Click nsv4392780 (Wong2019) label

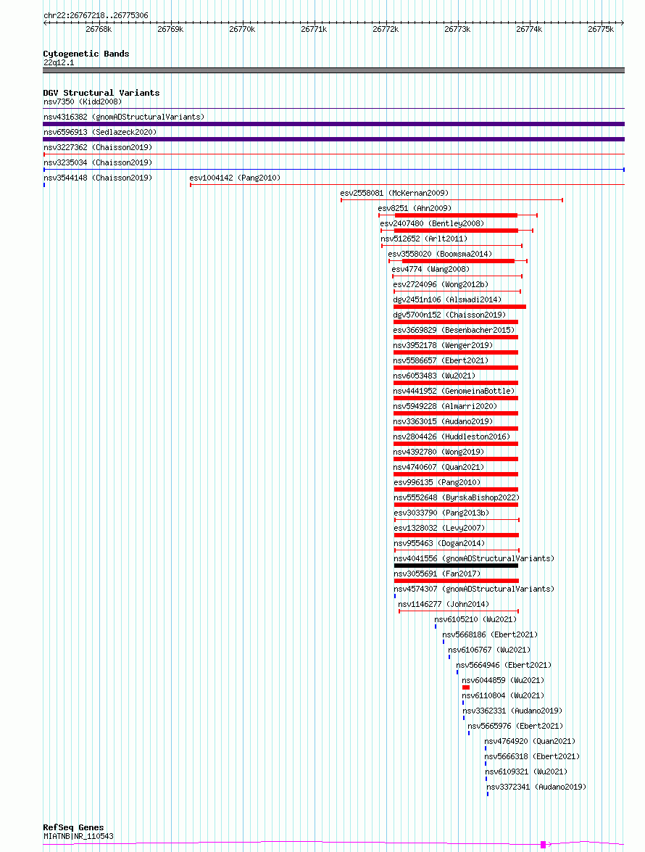coord(438,452)
